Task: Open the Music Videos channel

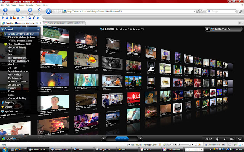Action: point(14,74)
